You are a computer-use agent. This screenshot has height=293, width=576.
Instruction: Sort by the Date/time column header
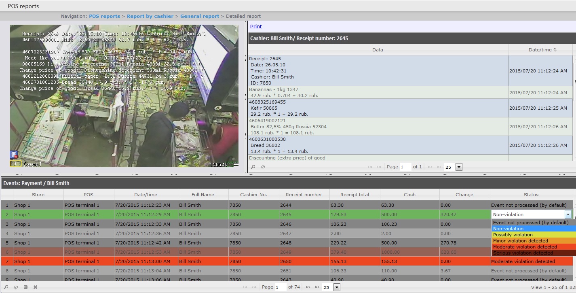click(x=540, y=50)
